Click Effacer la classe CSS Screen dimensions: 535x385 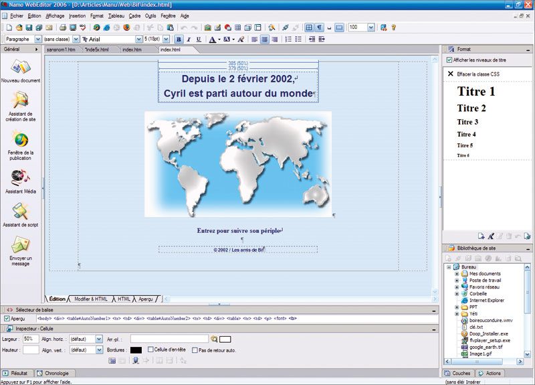click(x=477, y=74)
